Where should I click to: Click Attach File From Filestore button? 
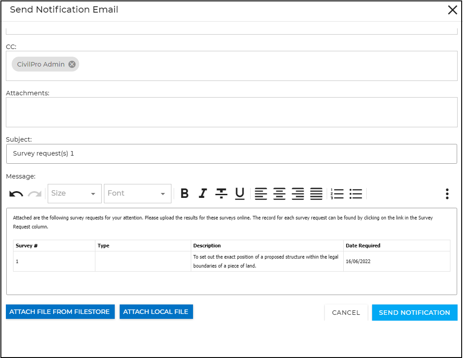click(x=60, y=312)
